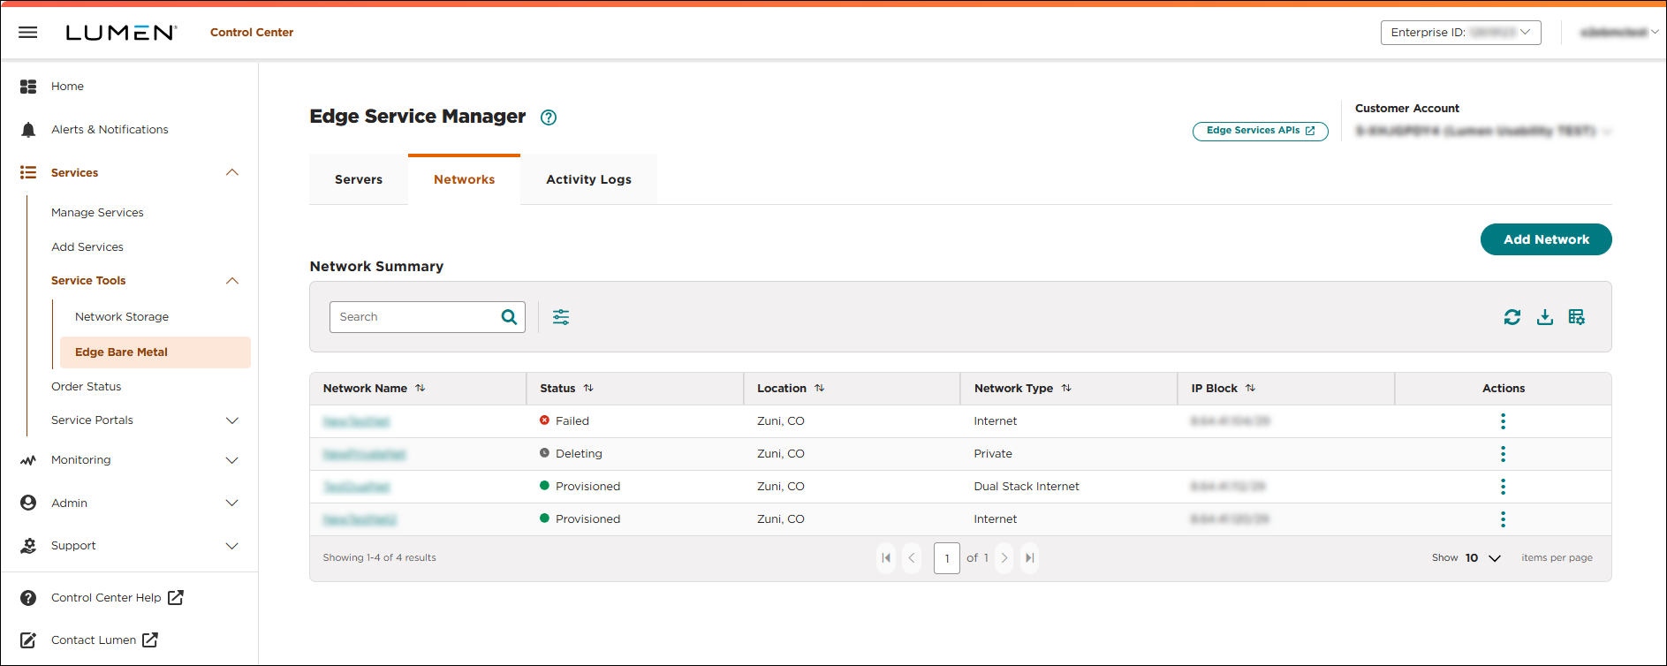
Task: Switch to the Servers tab
Action: 359,179
